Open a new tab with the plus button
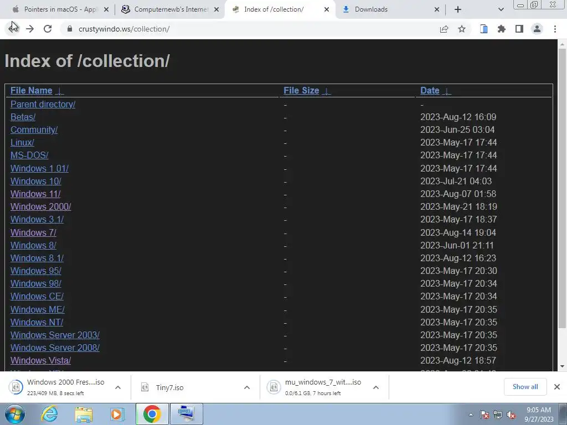 (458, 9)
